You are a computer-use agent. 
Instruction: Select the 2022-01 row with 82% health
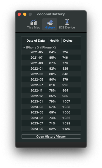point(51,69)
